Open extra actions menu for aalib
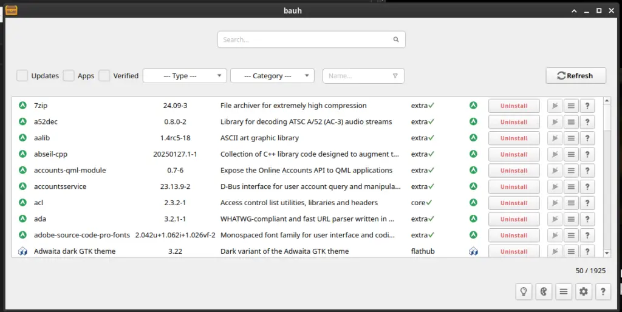 coord(571,138)
